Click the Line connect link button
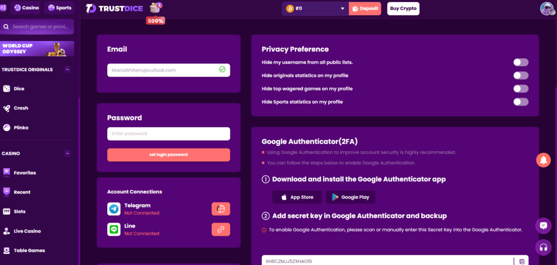 pos(221,230)
